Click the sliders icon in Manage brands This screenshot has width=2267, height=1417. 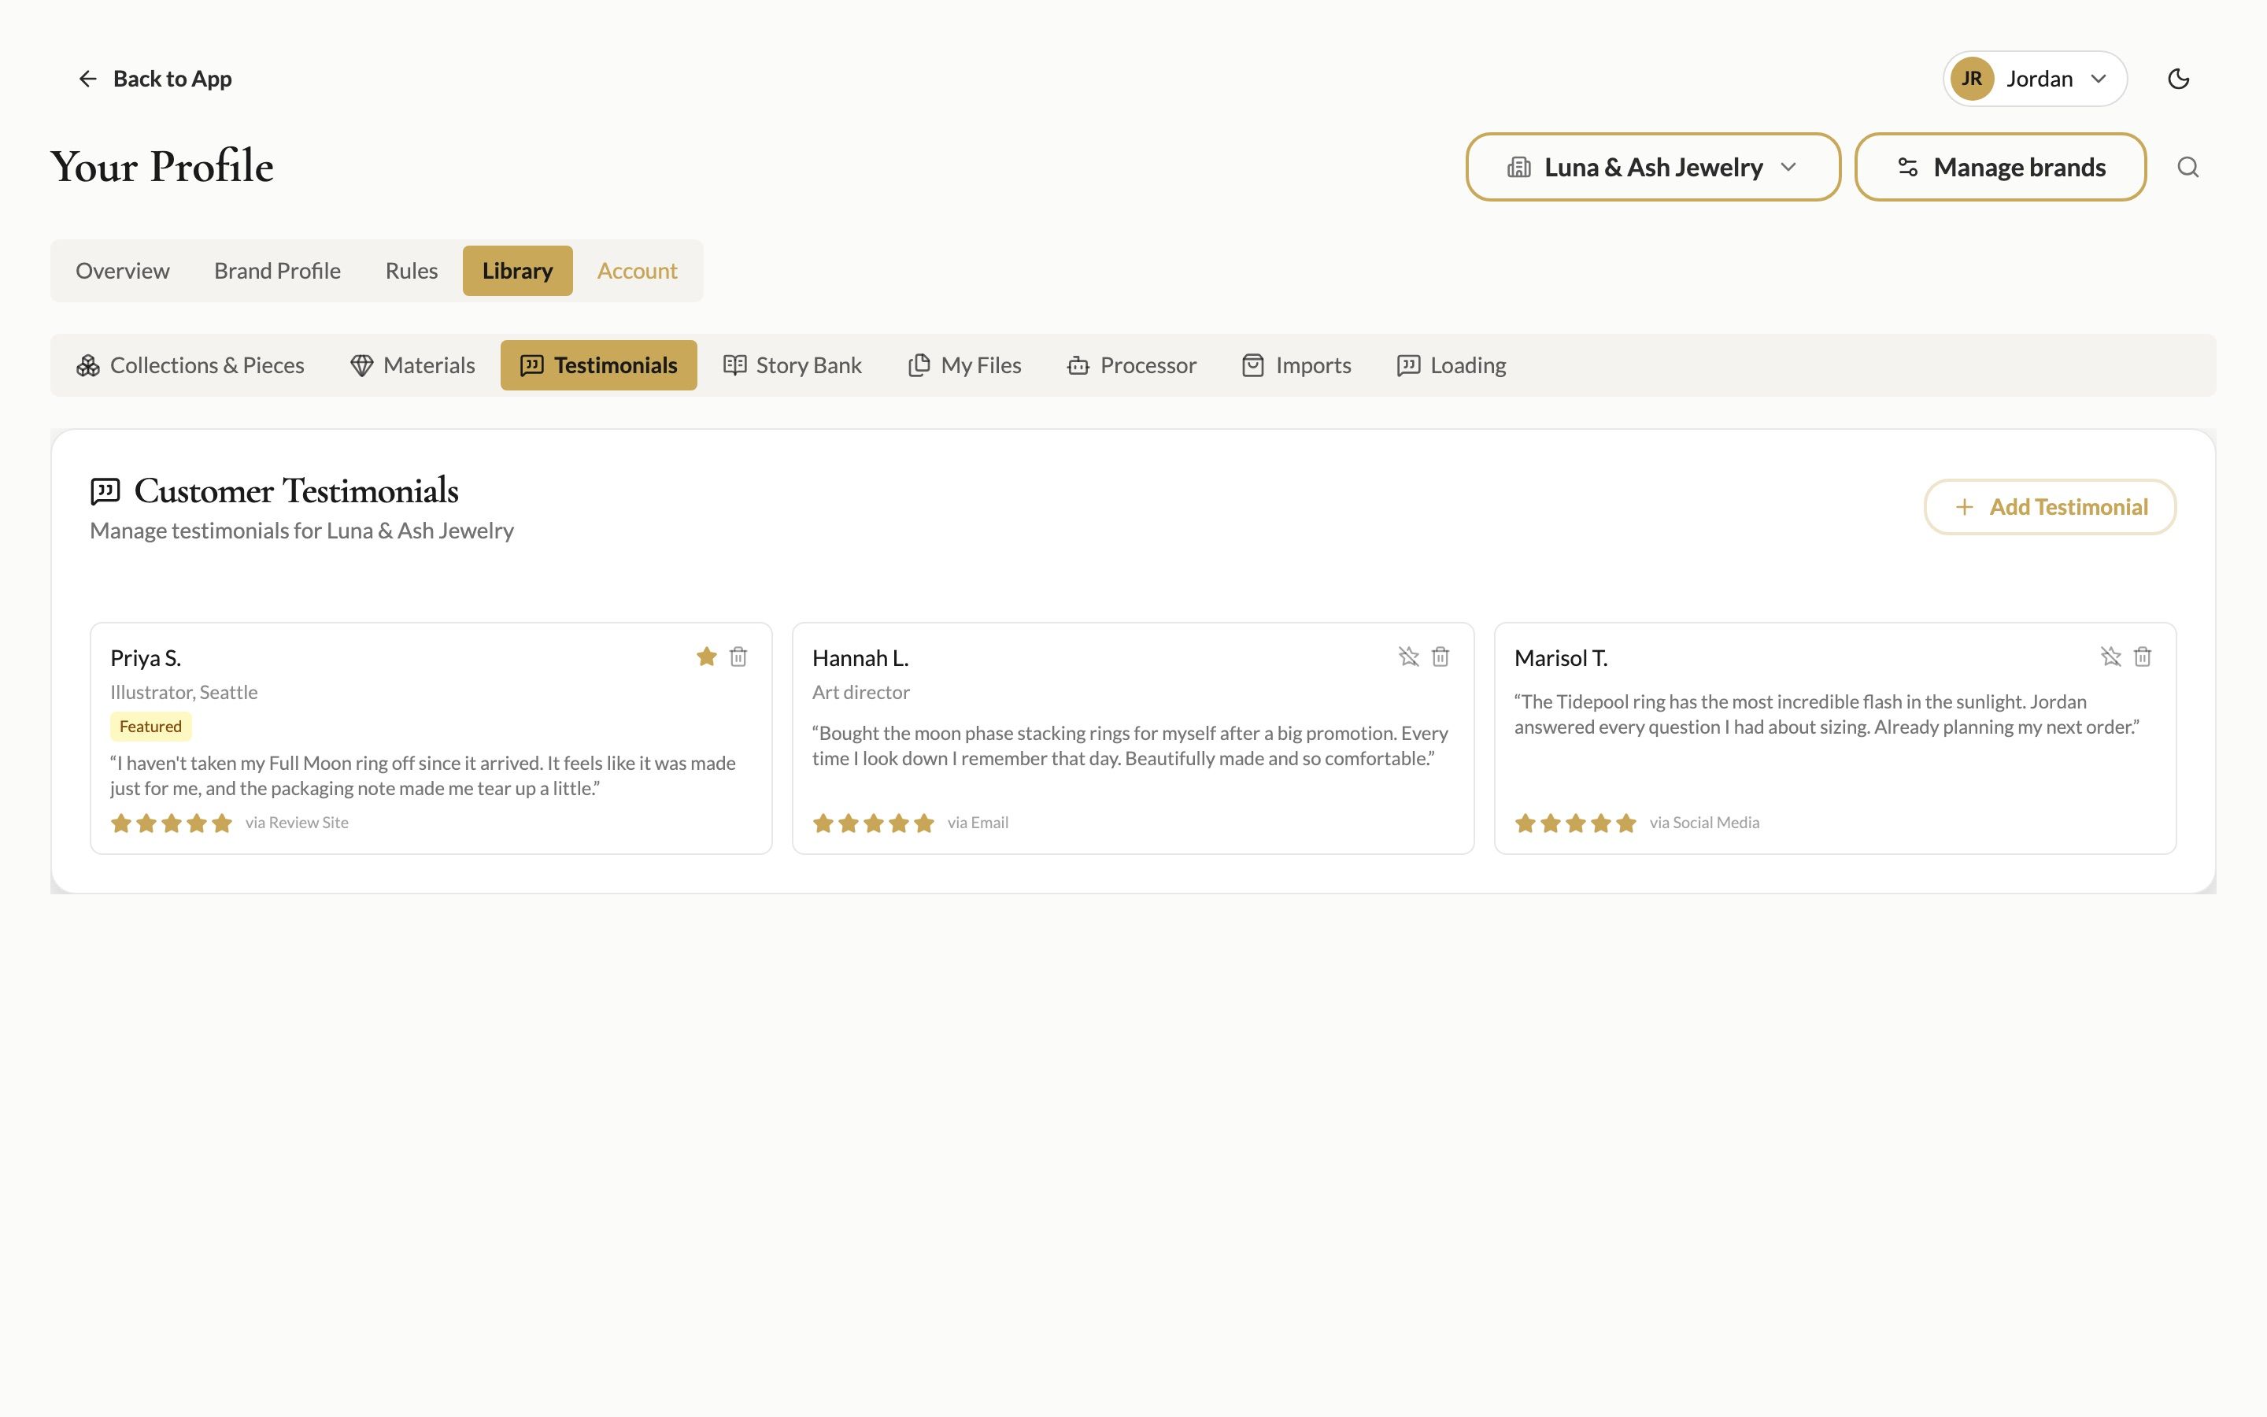click(x=1907, y=167)
